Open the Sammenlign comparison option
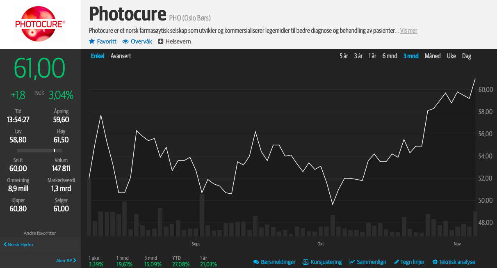497x268 pixels. (372, 262)
